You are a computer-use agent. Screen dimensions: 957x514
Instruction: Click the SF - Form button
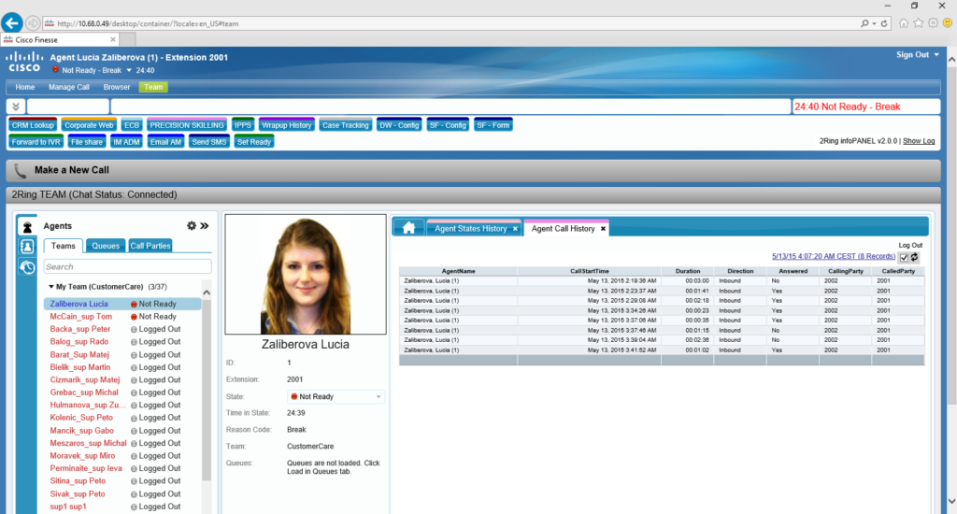pos(493,125)
